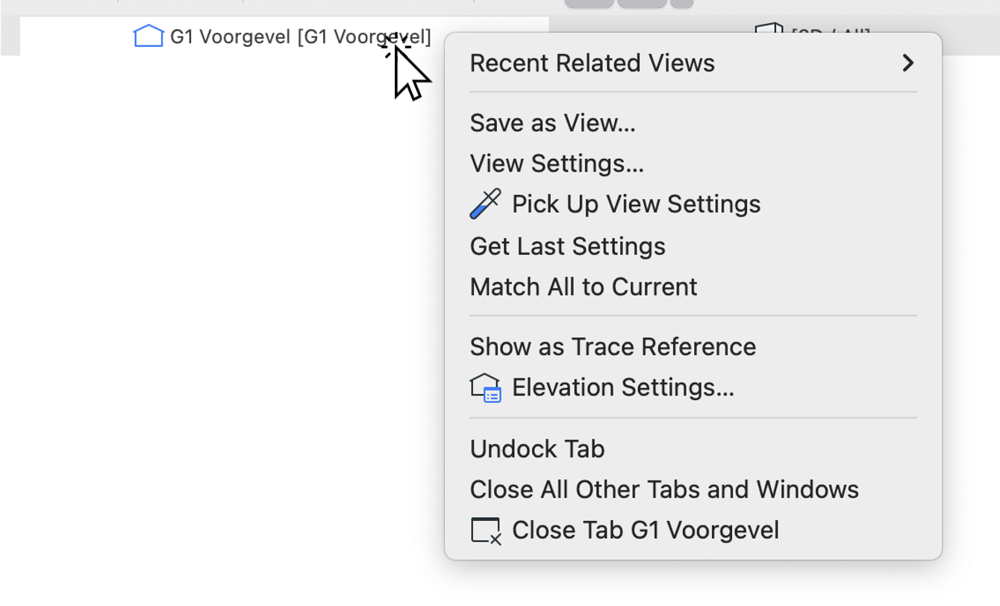Click the eyedropper icon for Pick Up View Settings
Viewport: 1000px width, 606px height.
[x=485, y=204]
